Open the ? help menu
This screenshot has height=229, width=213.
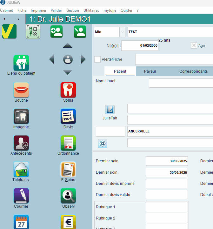137,10
